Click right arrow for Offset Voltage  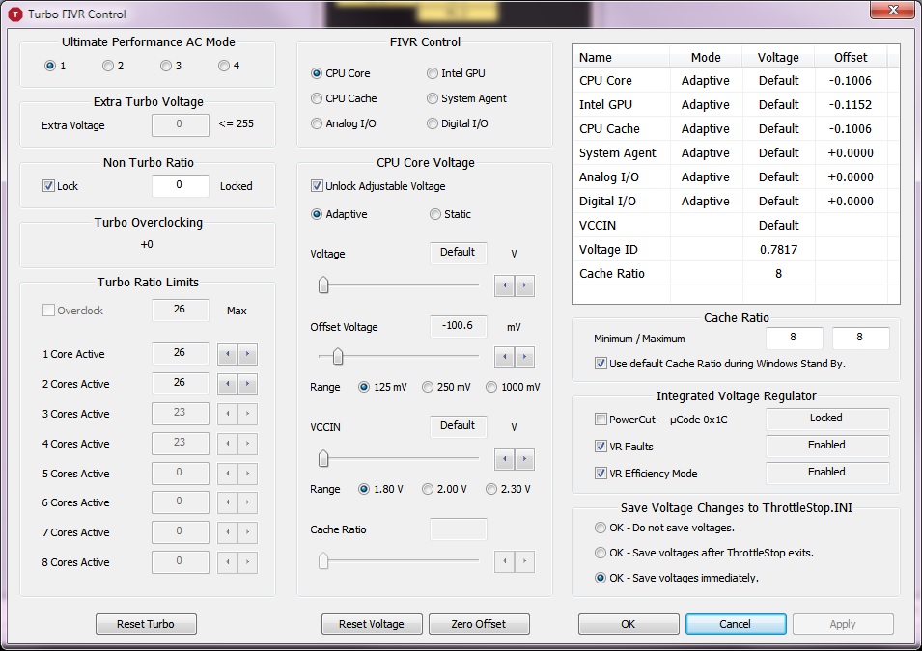(524, 358)
